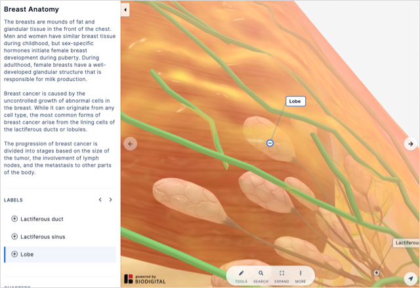Go to the next chapter arrow
420x288 pixels.
411,144
